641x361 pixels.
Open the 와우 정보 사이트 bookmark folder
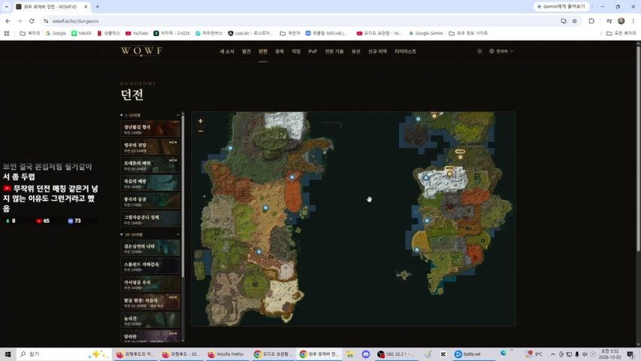click(468, 33)
